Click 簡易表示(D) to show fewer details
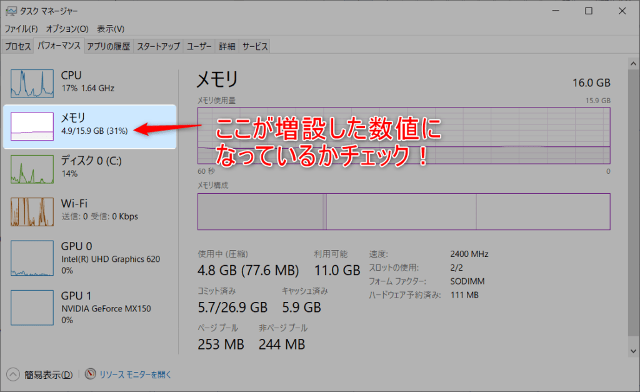Viewport: 640px width, 392px height. click(49, 374)
